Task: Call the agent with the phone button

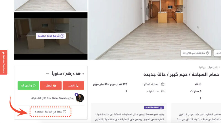Action: (x=73, y=85)
